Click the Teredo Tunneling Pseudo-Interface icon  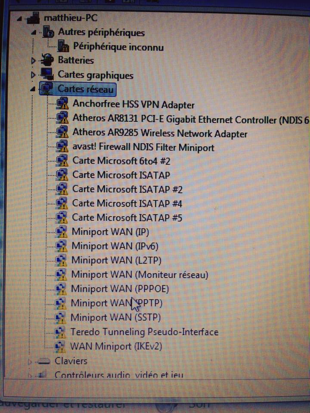pyautogui.click(x=60, y=332)
